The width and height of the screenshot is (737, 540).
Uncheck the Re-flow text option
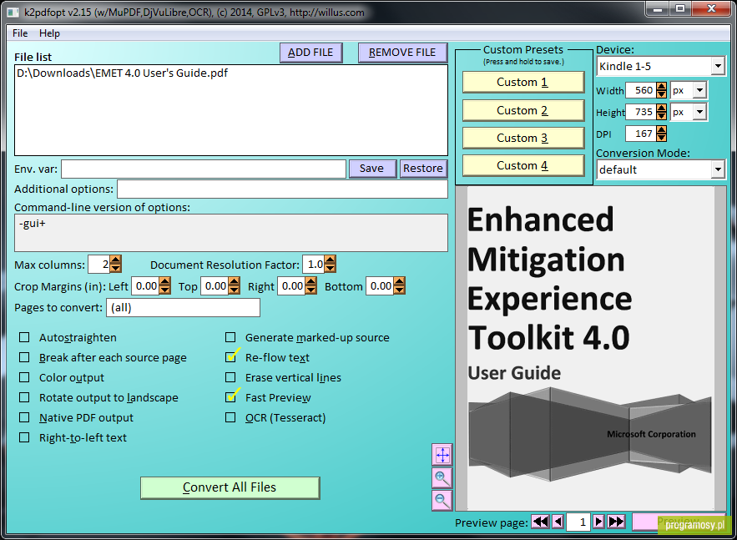[x=230, y=358]
